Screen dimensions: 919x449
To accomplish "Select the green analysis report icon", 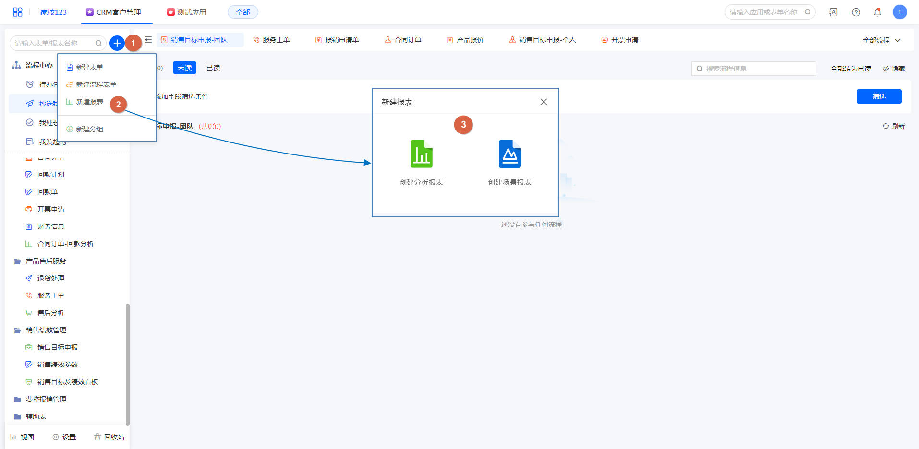I will click(x=421, y=154).
